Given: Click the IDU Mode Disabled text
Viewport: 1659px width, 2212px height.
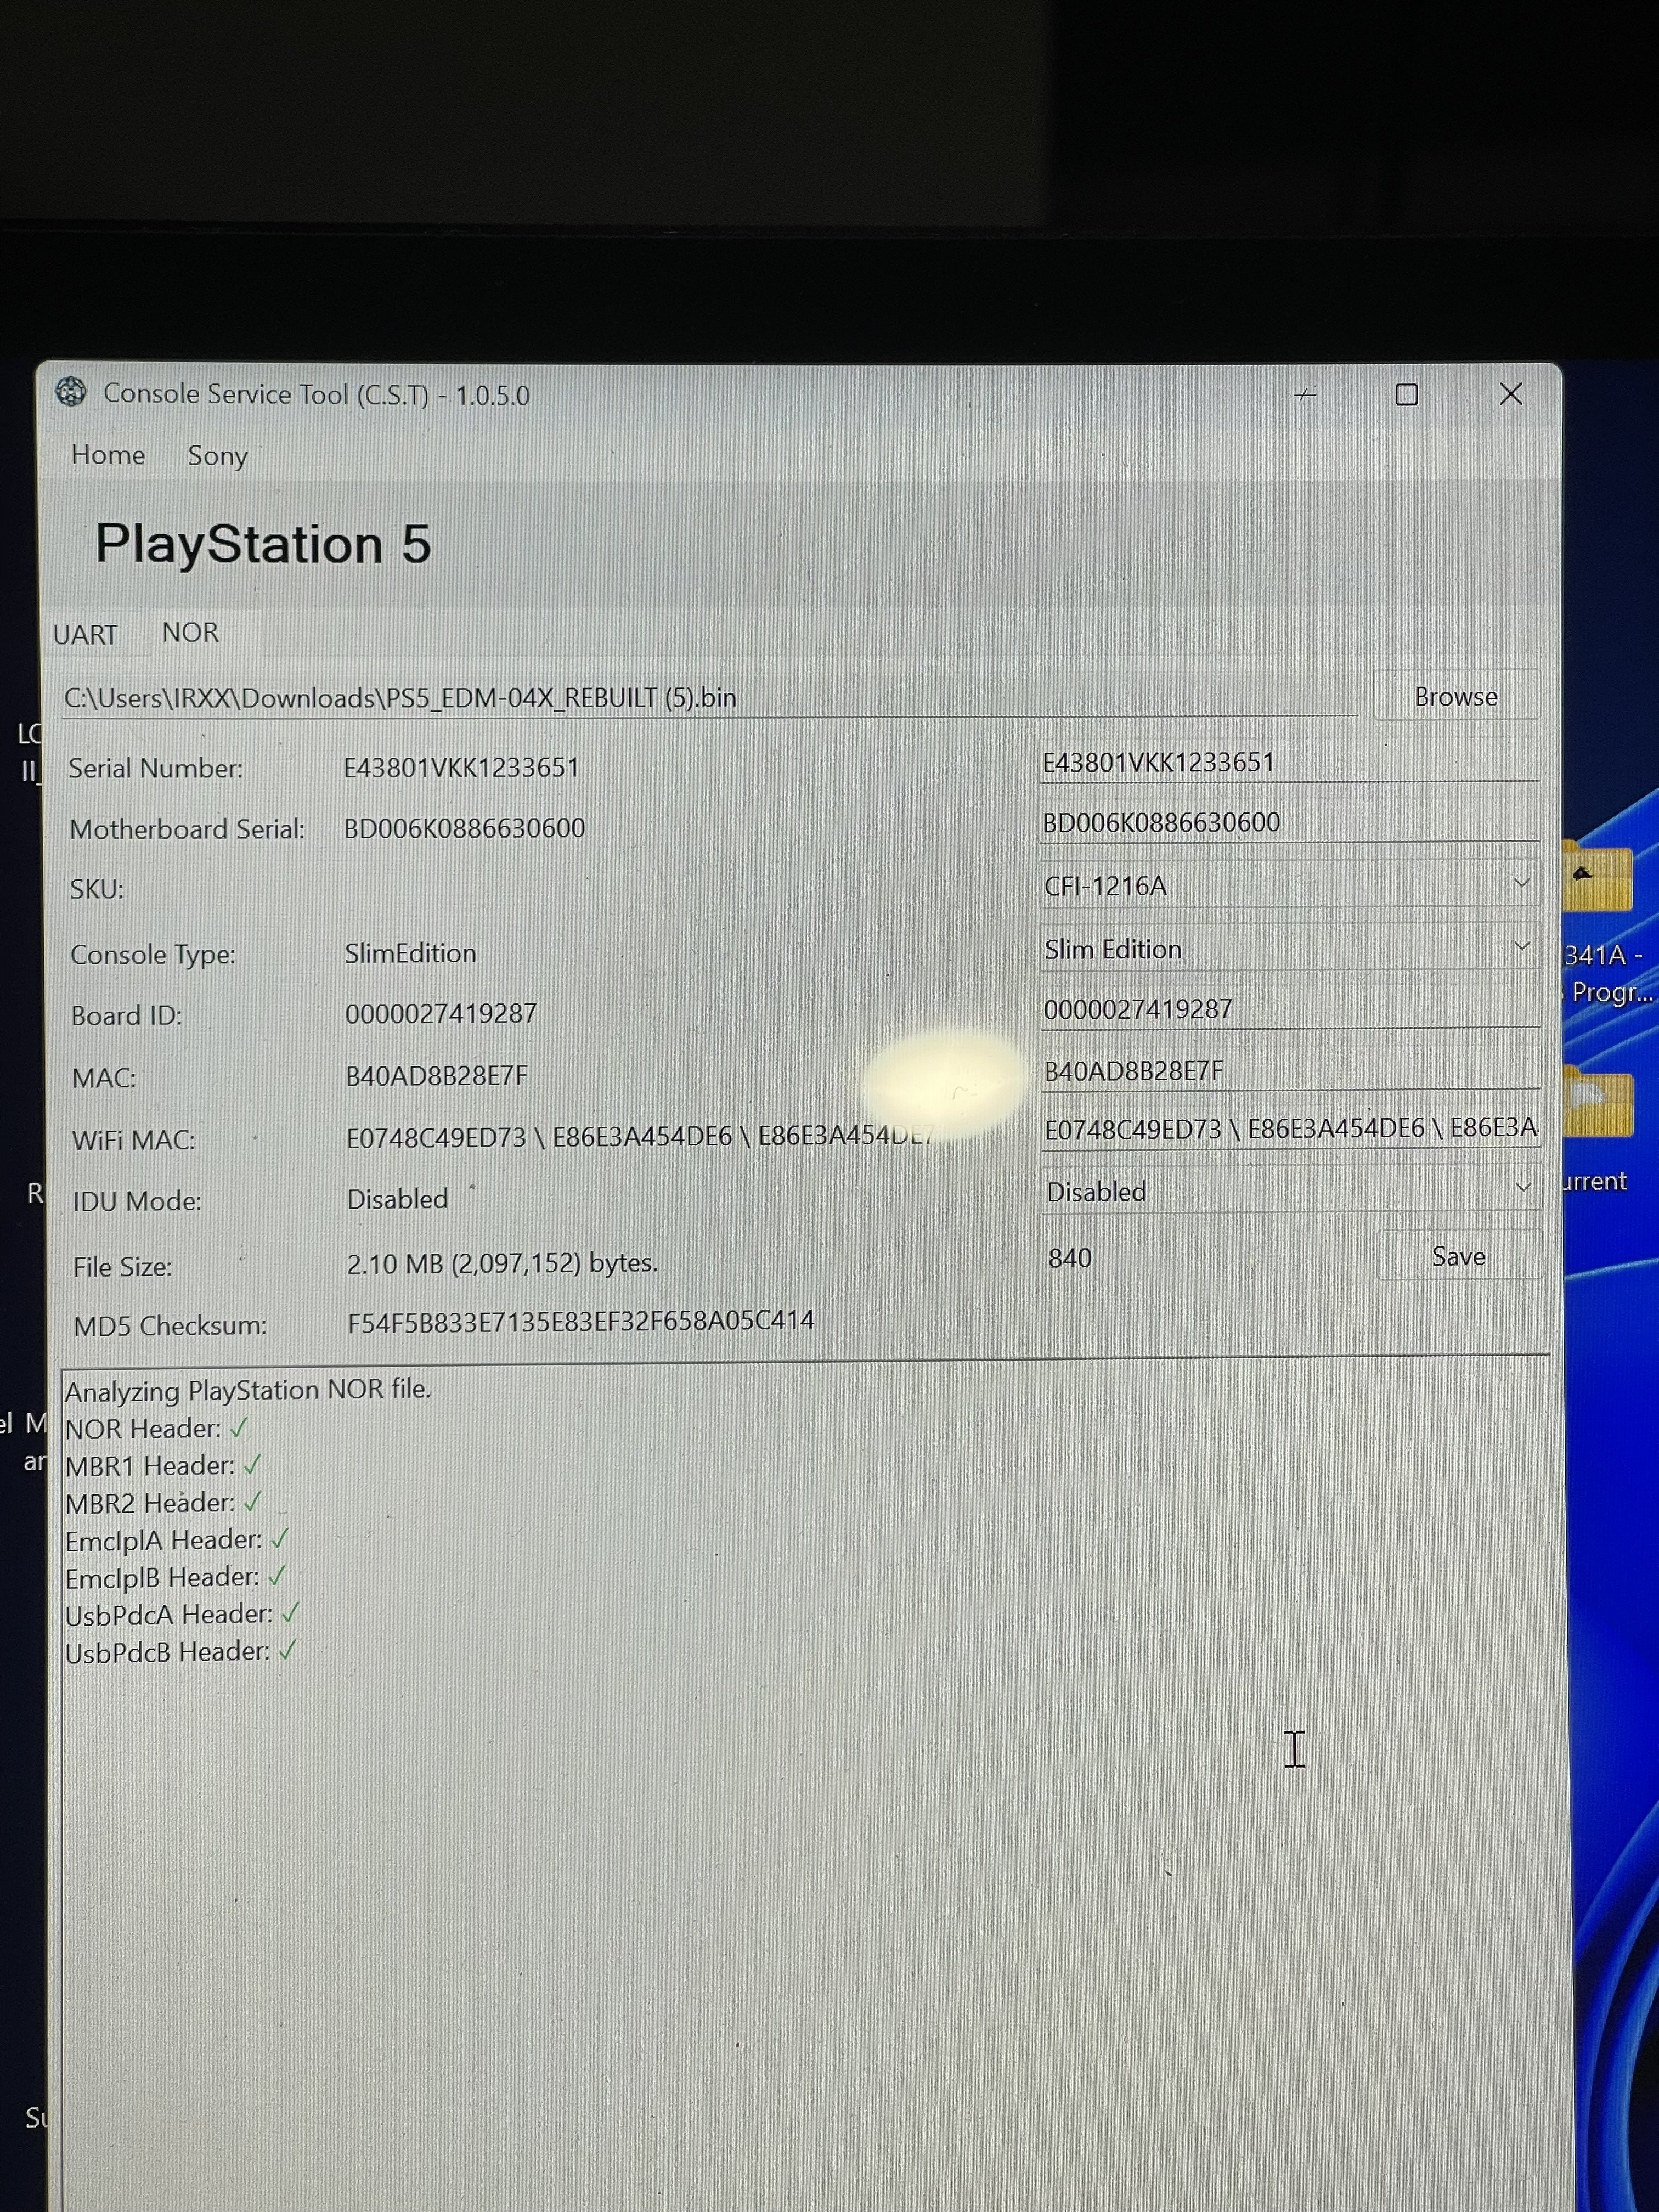Looking at the screenshot, I should tap(397, 1199).
